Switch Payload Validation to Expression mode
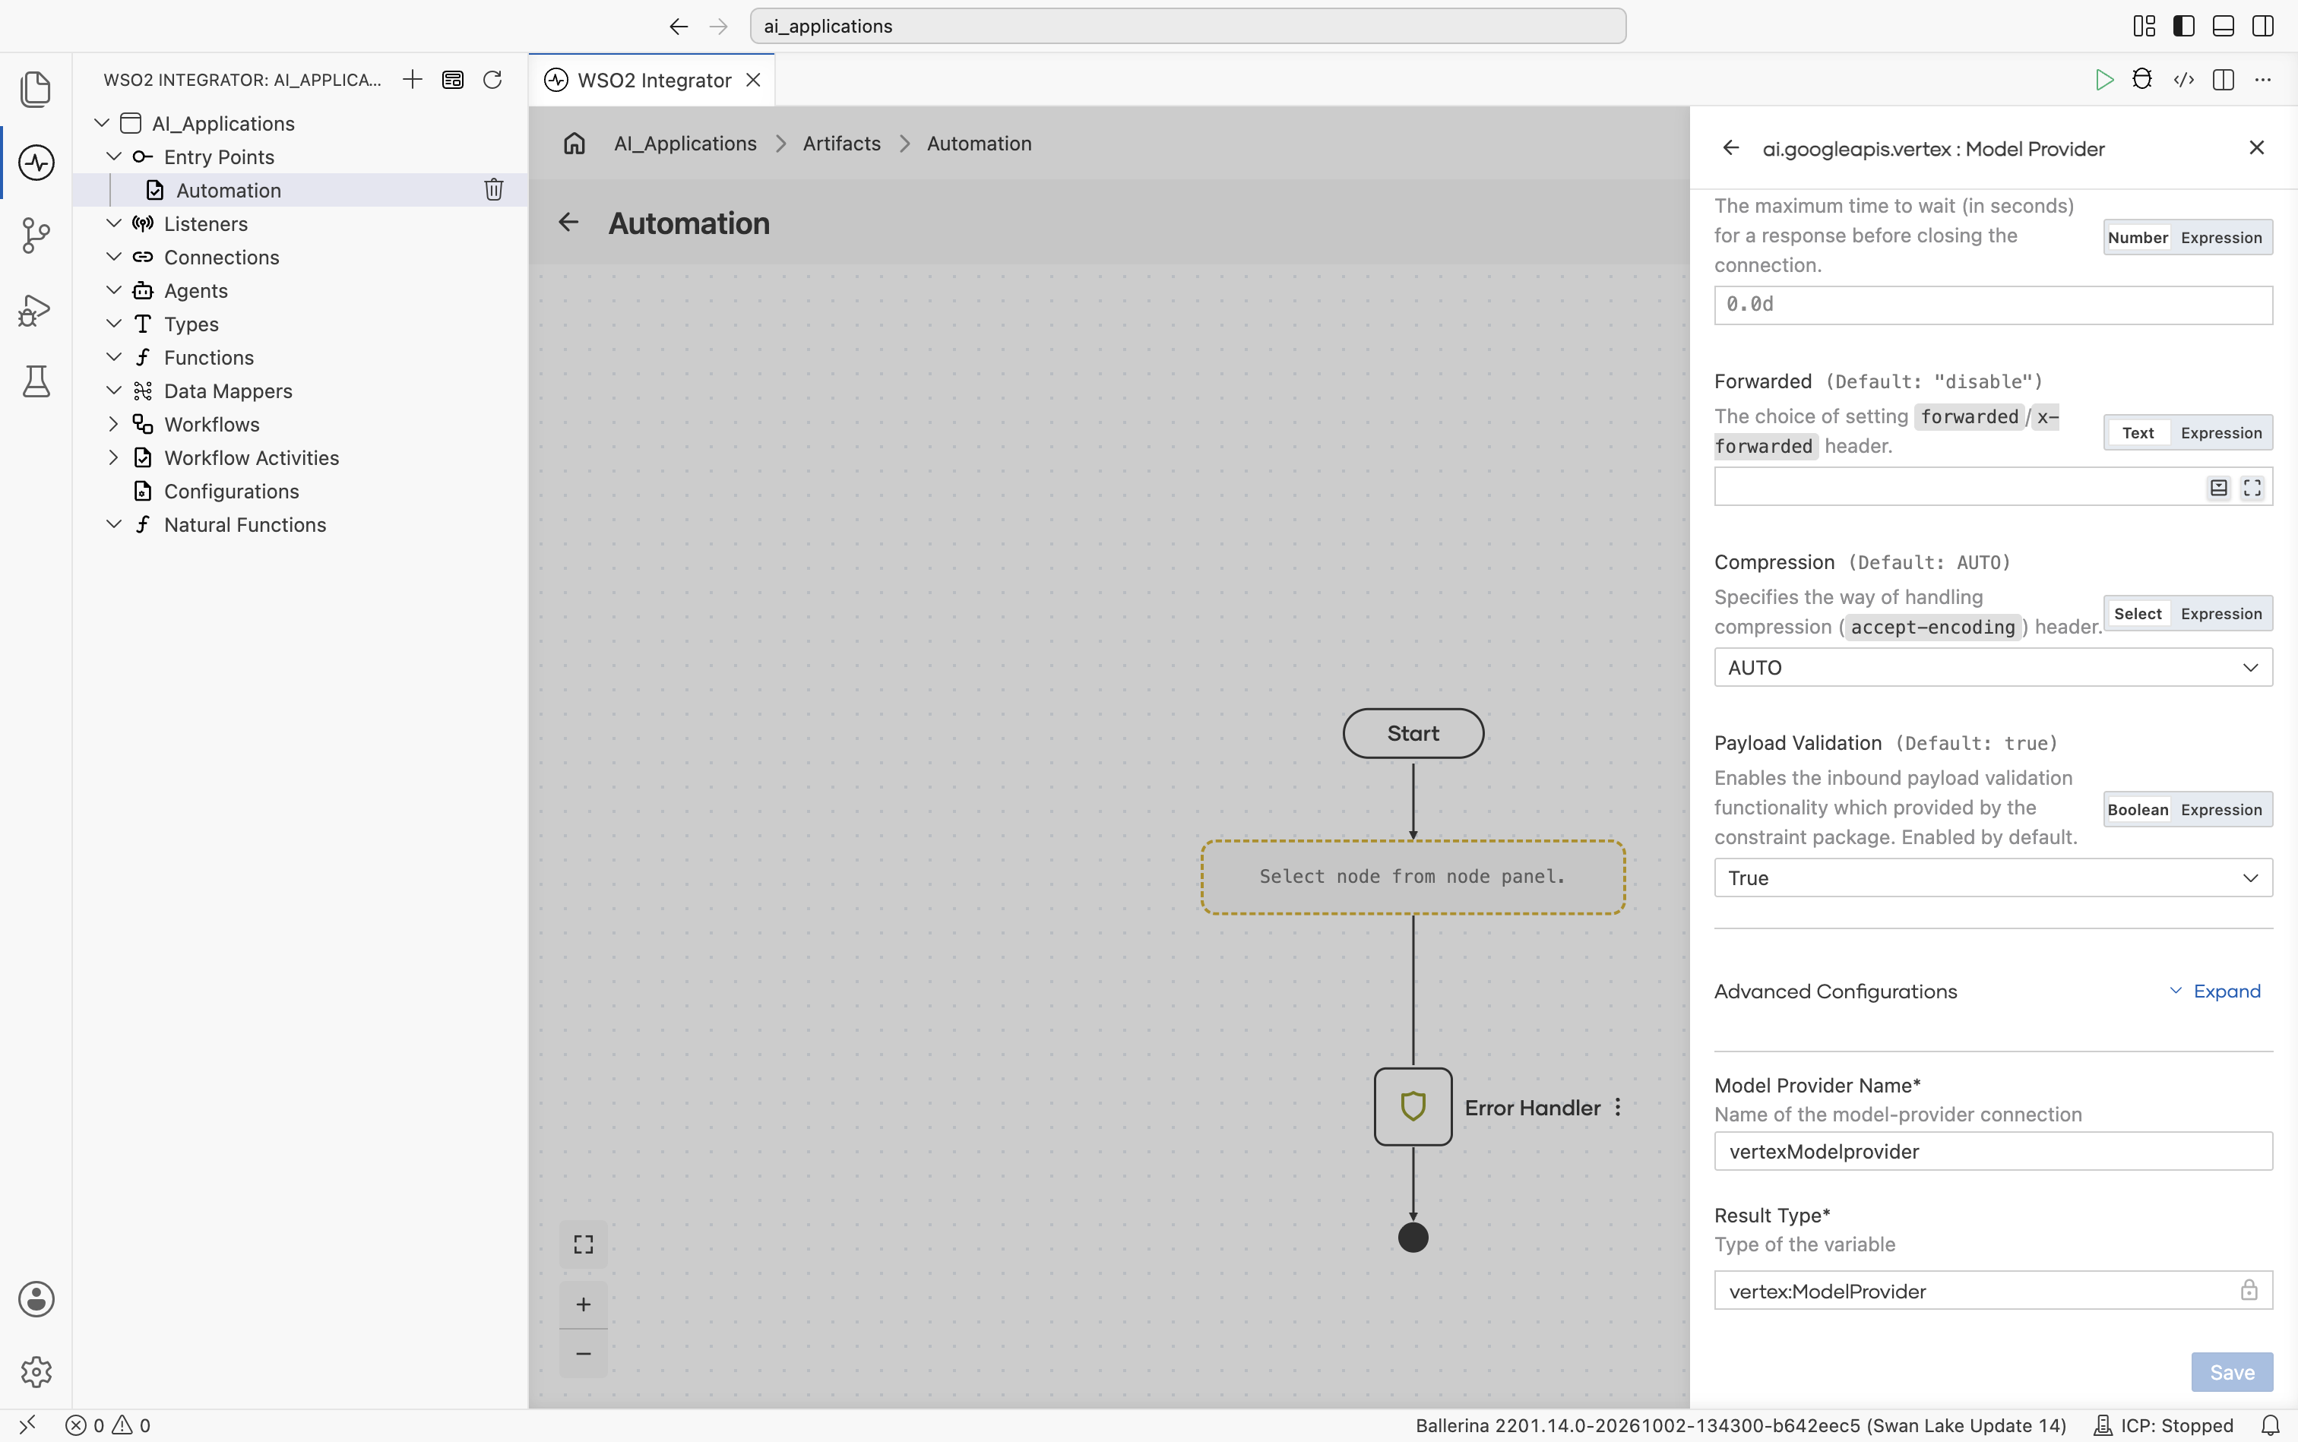2298x1442 pixels. click(2220, 810)
